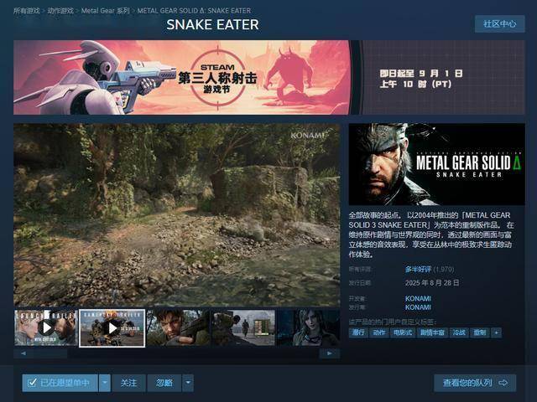
Task: Click the SNAKE EATER page title
Action: tap(212, 24)
